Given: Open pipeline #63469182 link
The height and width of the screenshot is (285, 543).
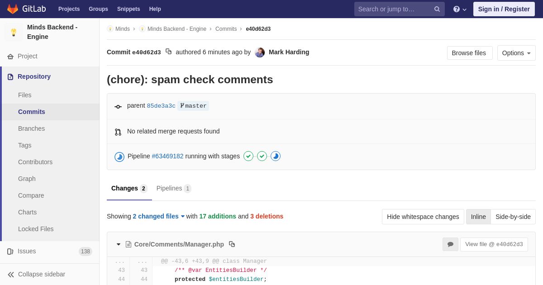Looking at the screenshot, I should [x=168, y=156].
